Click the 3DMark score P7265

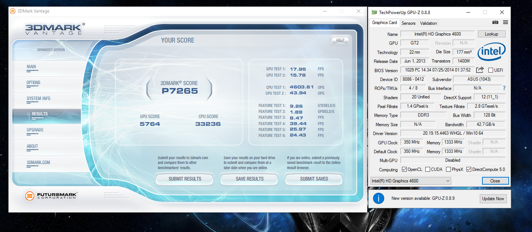click(x=180, y=91)
